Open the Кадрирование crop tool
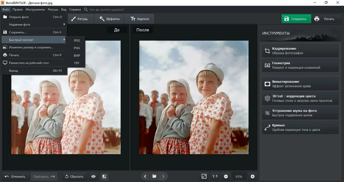 [300, 51]
